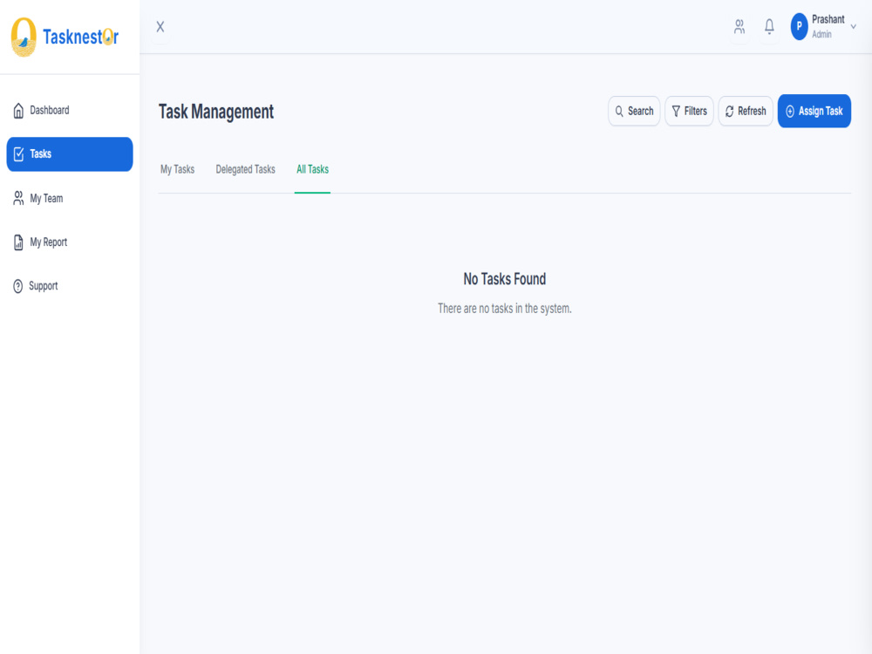Click the Prashant profile avatar
This screenshot has height=654, width=872.
[x=799, y=27]
